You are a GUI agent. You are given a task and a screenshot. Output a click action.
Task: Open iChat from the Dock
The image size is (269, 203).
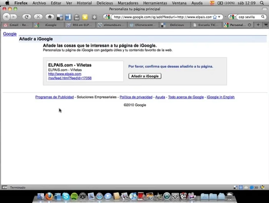pos(108,196)
